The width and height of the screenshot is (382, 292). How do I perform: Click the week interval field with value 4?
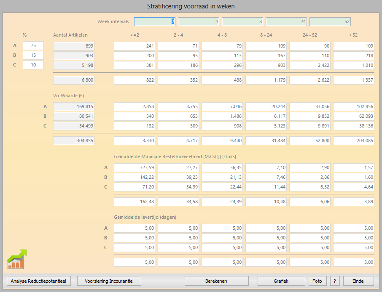tap(198, 21)
